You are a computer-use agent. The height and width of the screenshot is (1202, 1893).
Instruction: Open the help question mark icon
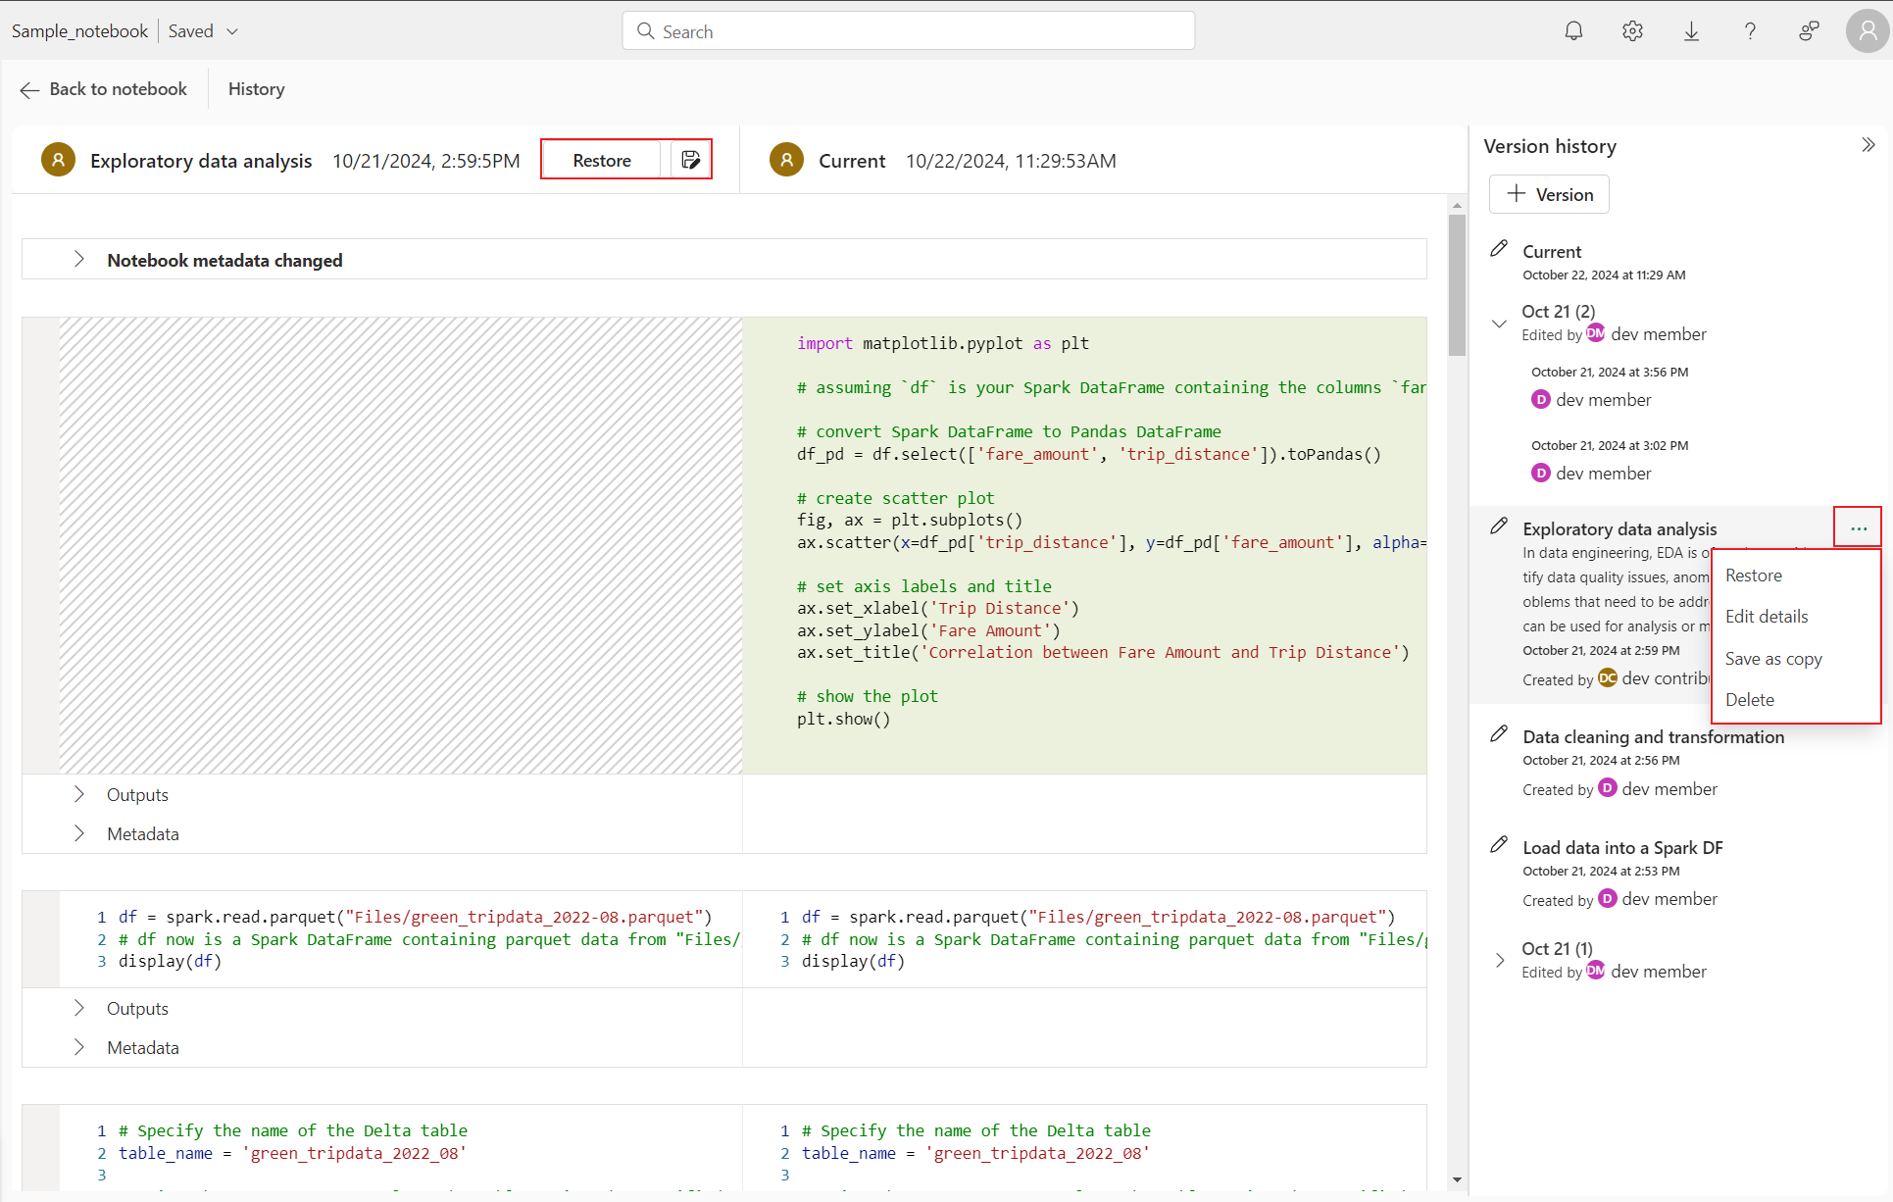[x=1750, y=31]
